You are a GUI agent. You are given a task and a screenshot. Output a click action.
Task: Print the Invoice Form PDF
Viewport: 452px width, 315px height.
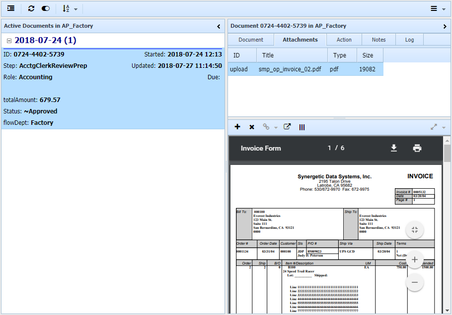point(417,148)
